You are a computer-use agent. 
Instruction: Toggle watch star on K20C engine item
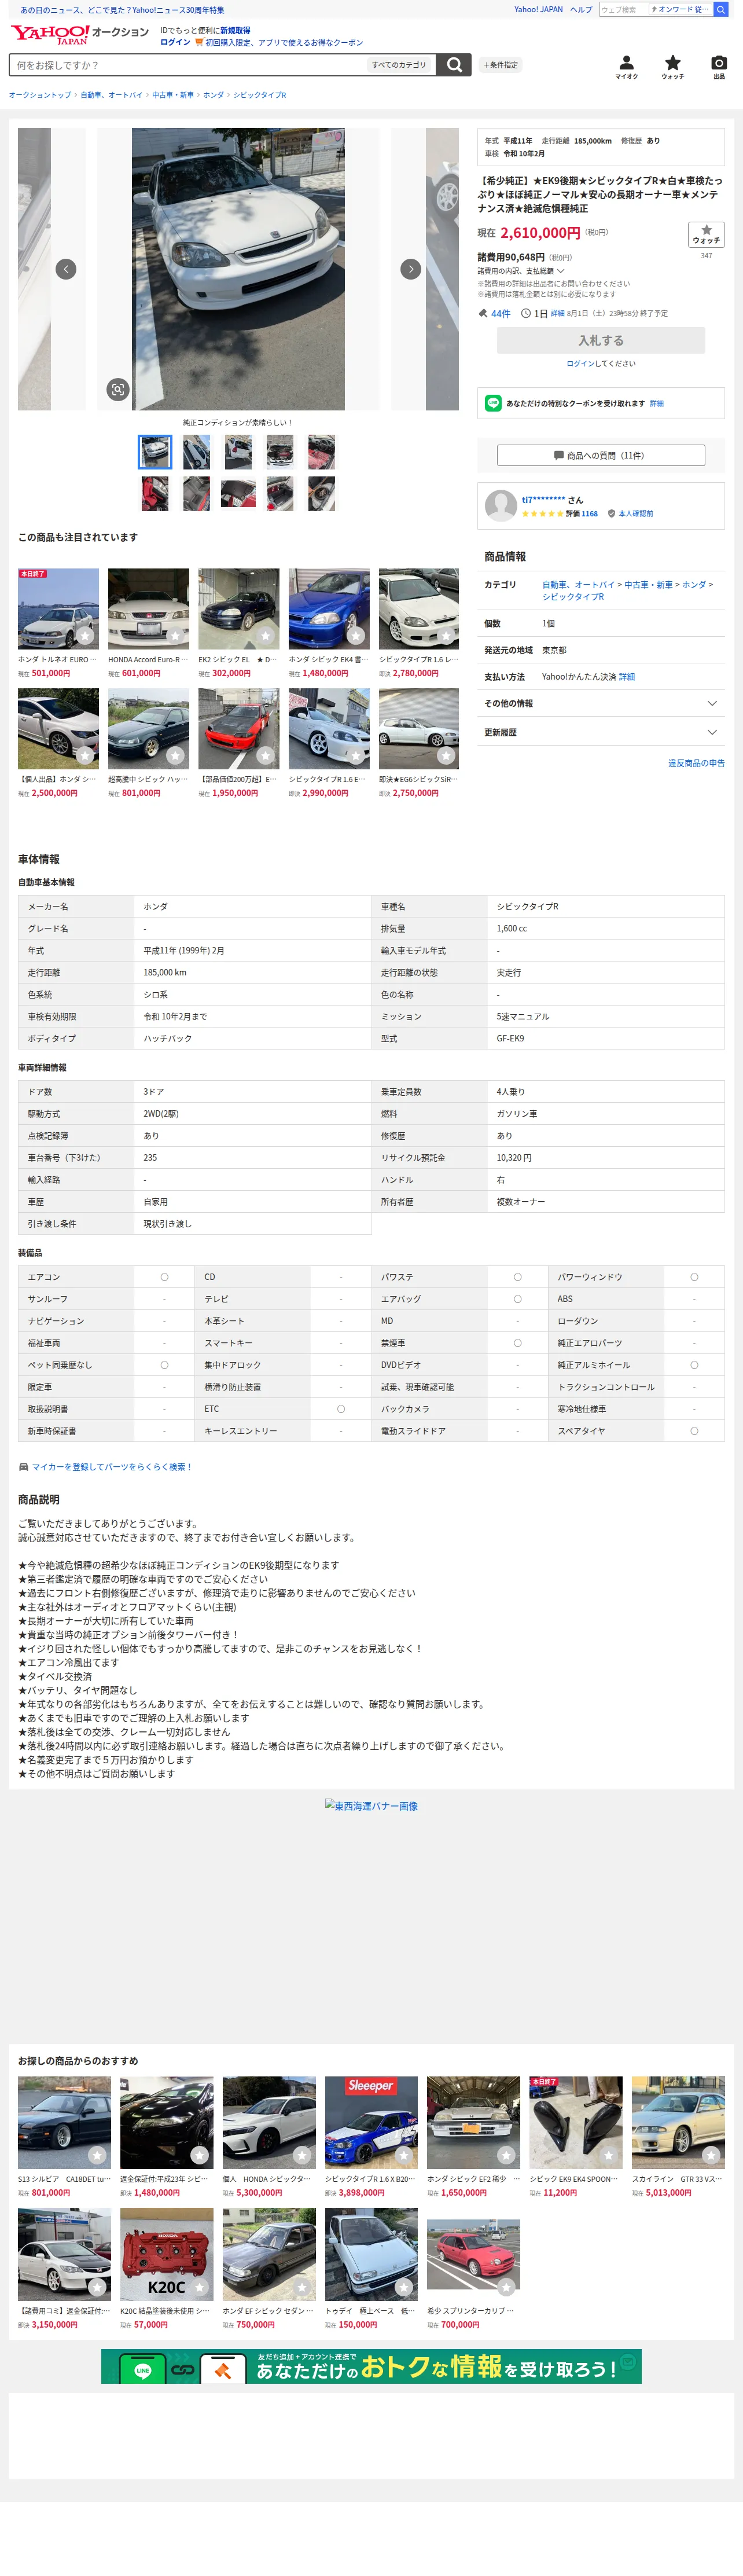click(x=199, y=2287)
